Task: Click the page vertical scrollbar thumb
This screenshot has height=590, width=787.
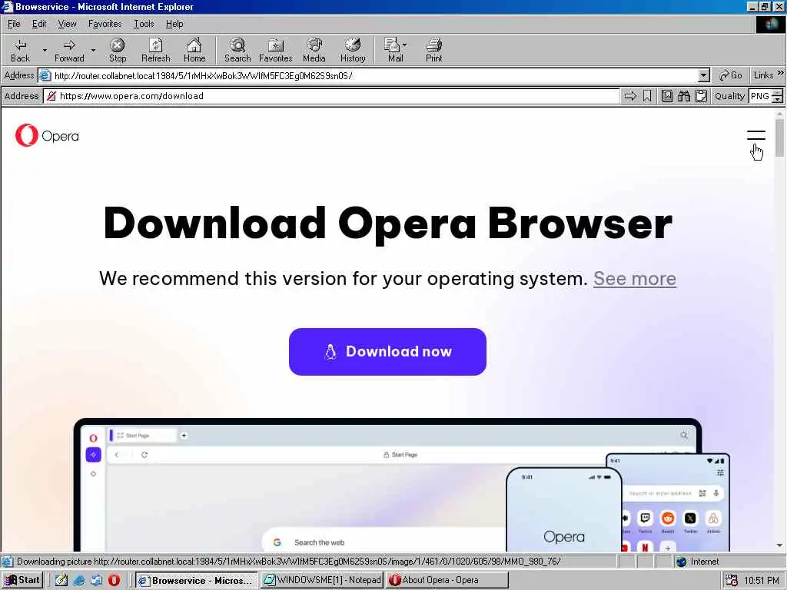Action: [x=779, y=137]
